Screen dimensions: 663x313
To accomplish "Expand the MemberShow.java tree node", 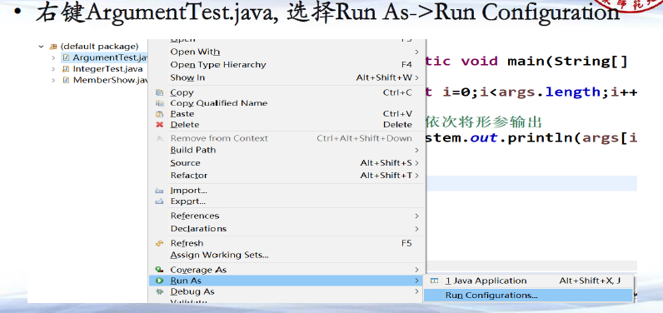I will coord(53,80).
